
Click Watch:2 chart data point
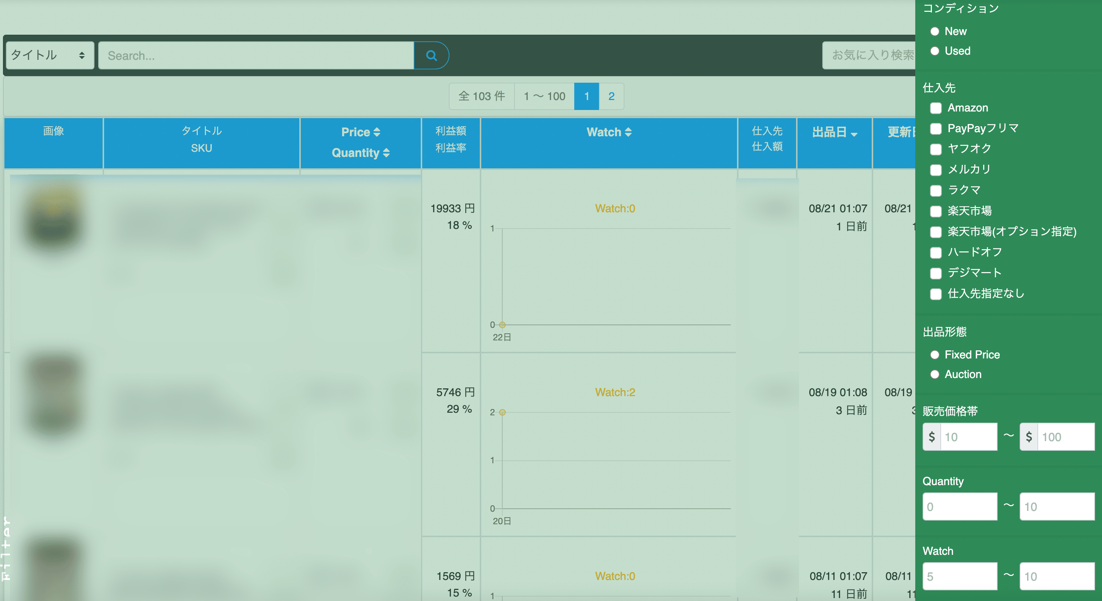point(503,412)
